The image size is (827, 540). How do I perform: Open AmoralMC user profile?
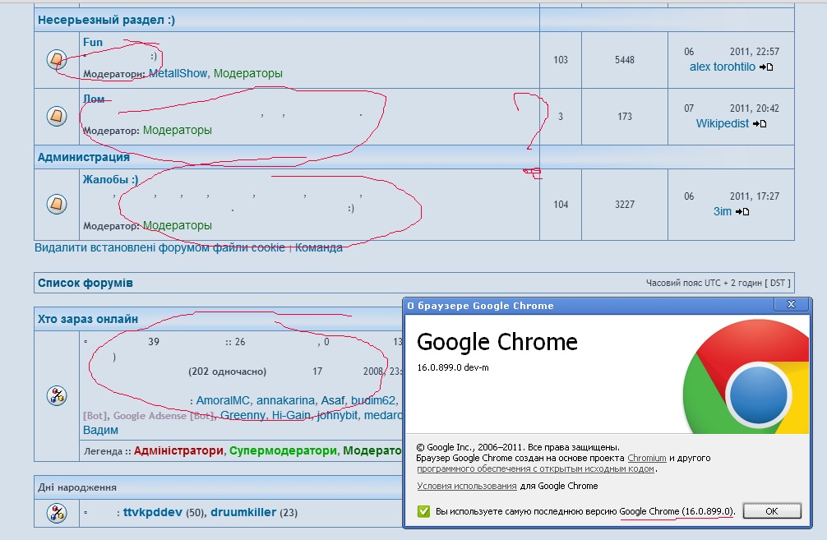coord(223,400)
